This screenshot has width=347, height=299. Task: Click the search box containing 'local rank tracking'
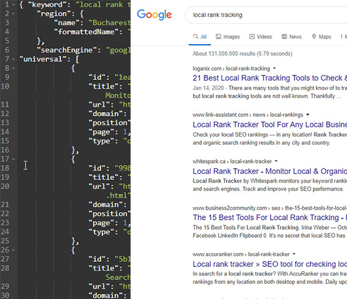pyautogui.click(x=266, y=15)
